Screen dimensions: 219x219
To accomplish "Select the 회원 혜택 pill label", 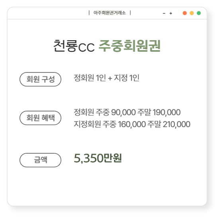I will (x=40, y=118).
